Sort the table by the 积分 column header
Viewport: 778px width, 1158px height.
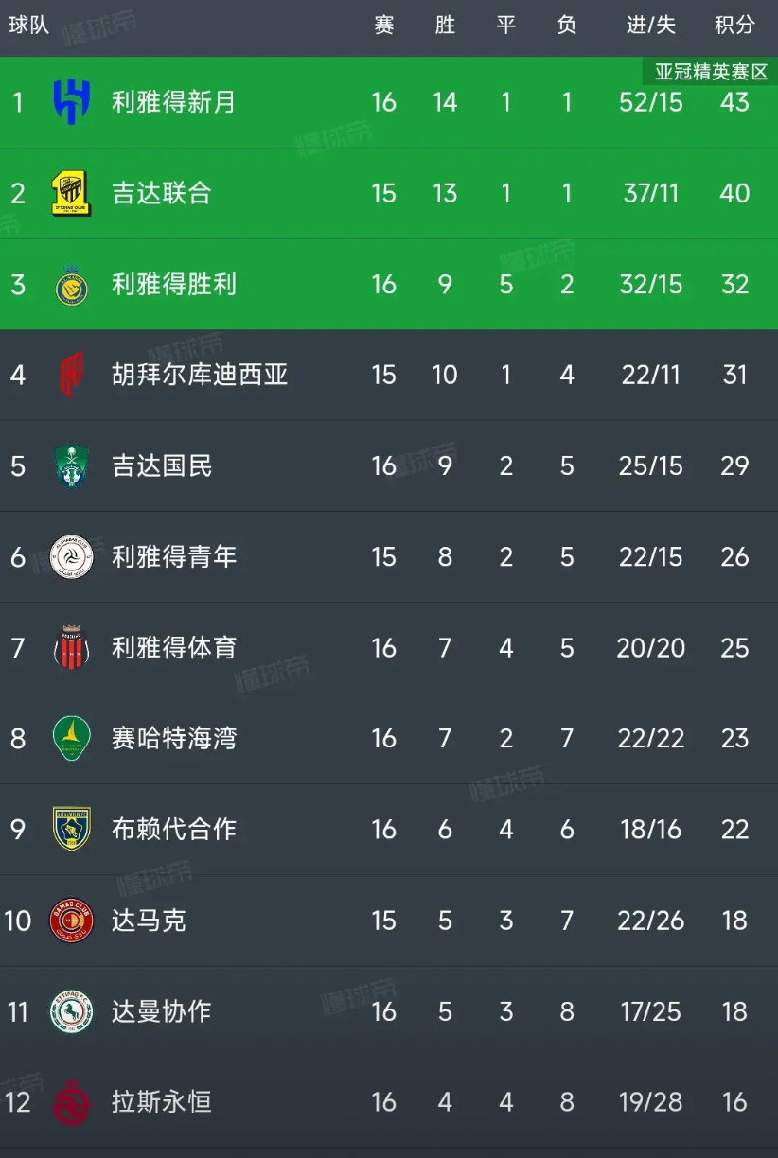tap(734, 26)
